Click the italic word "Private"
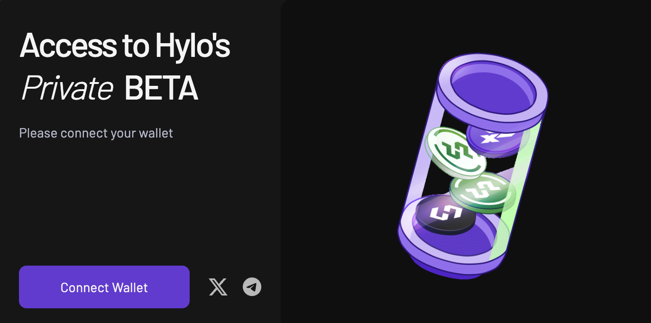 pos(67,88)
